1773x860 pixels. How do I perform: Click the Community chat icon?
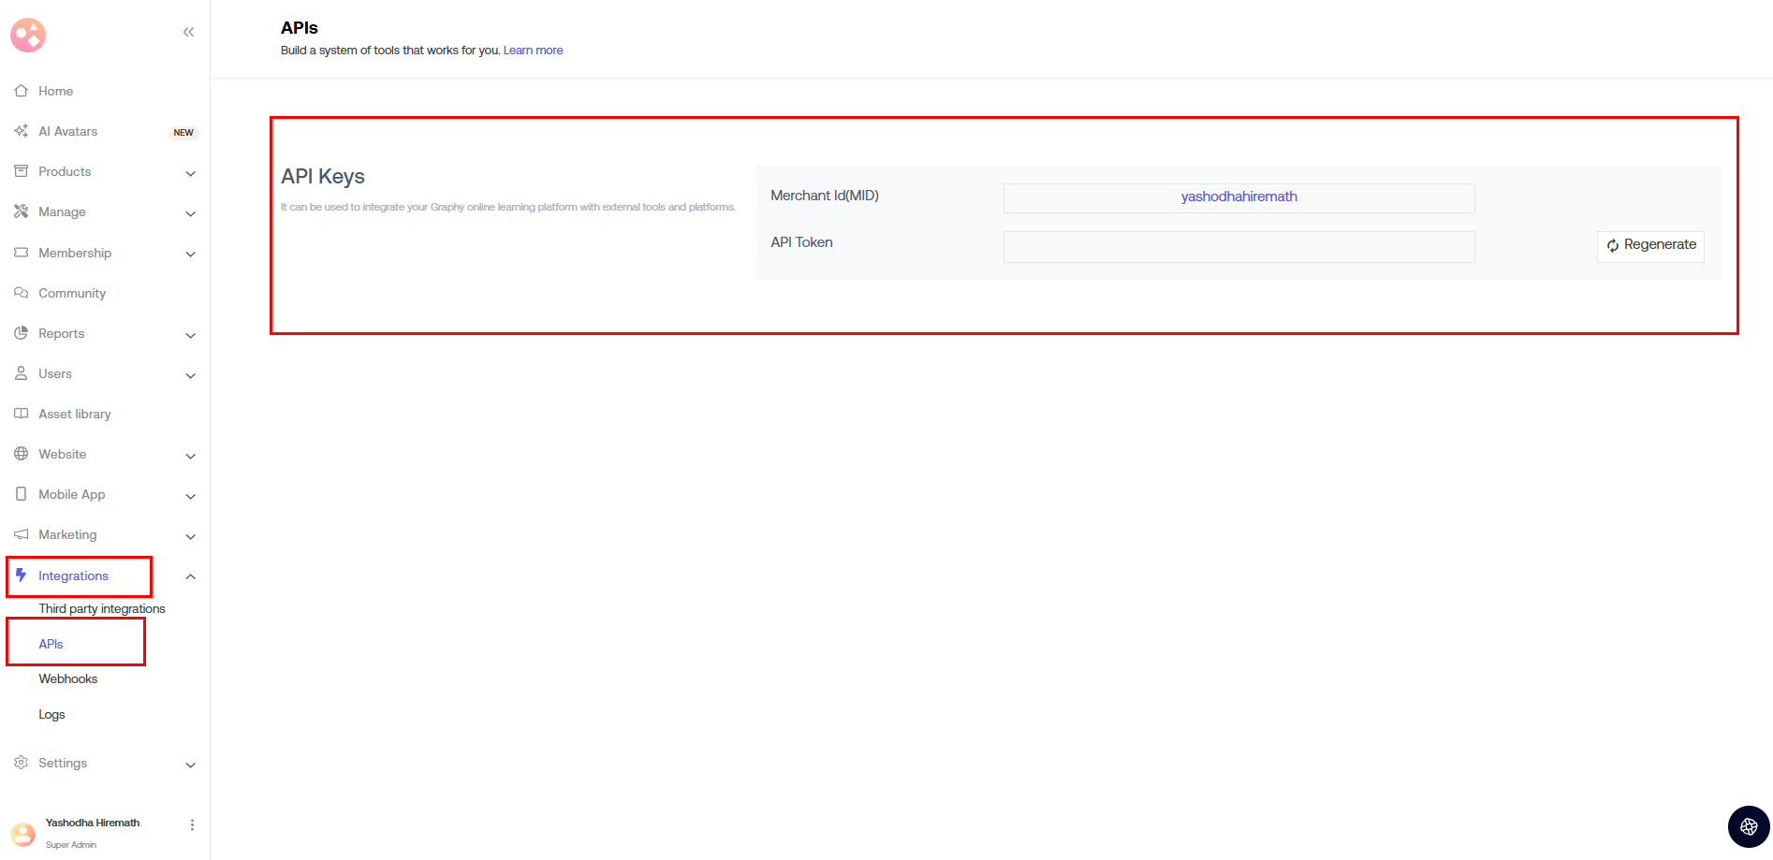21,293
